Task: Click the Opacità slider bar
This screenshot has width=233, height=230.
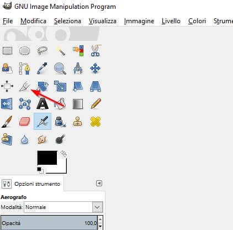Action: [49, 223]
